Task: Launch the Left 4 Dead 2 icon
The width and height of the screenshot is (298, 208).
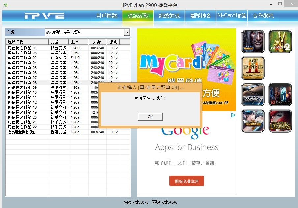Action: (280, 42)
